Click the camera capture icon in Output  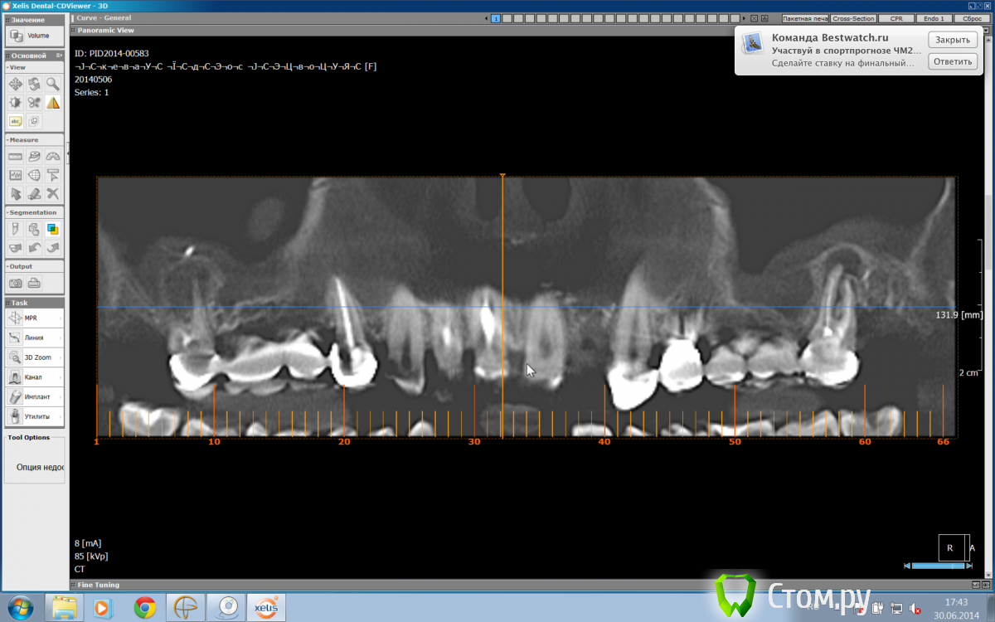pos(15,284)
